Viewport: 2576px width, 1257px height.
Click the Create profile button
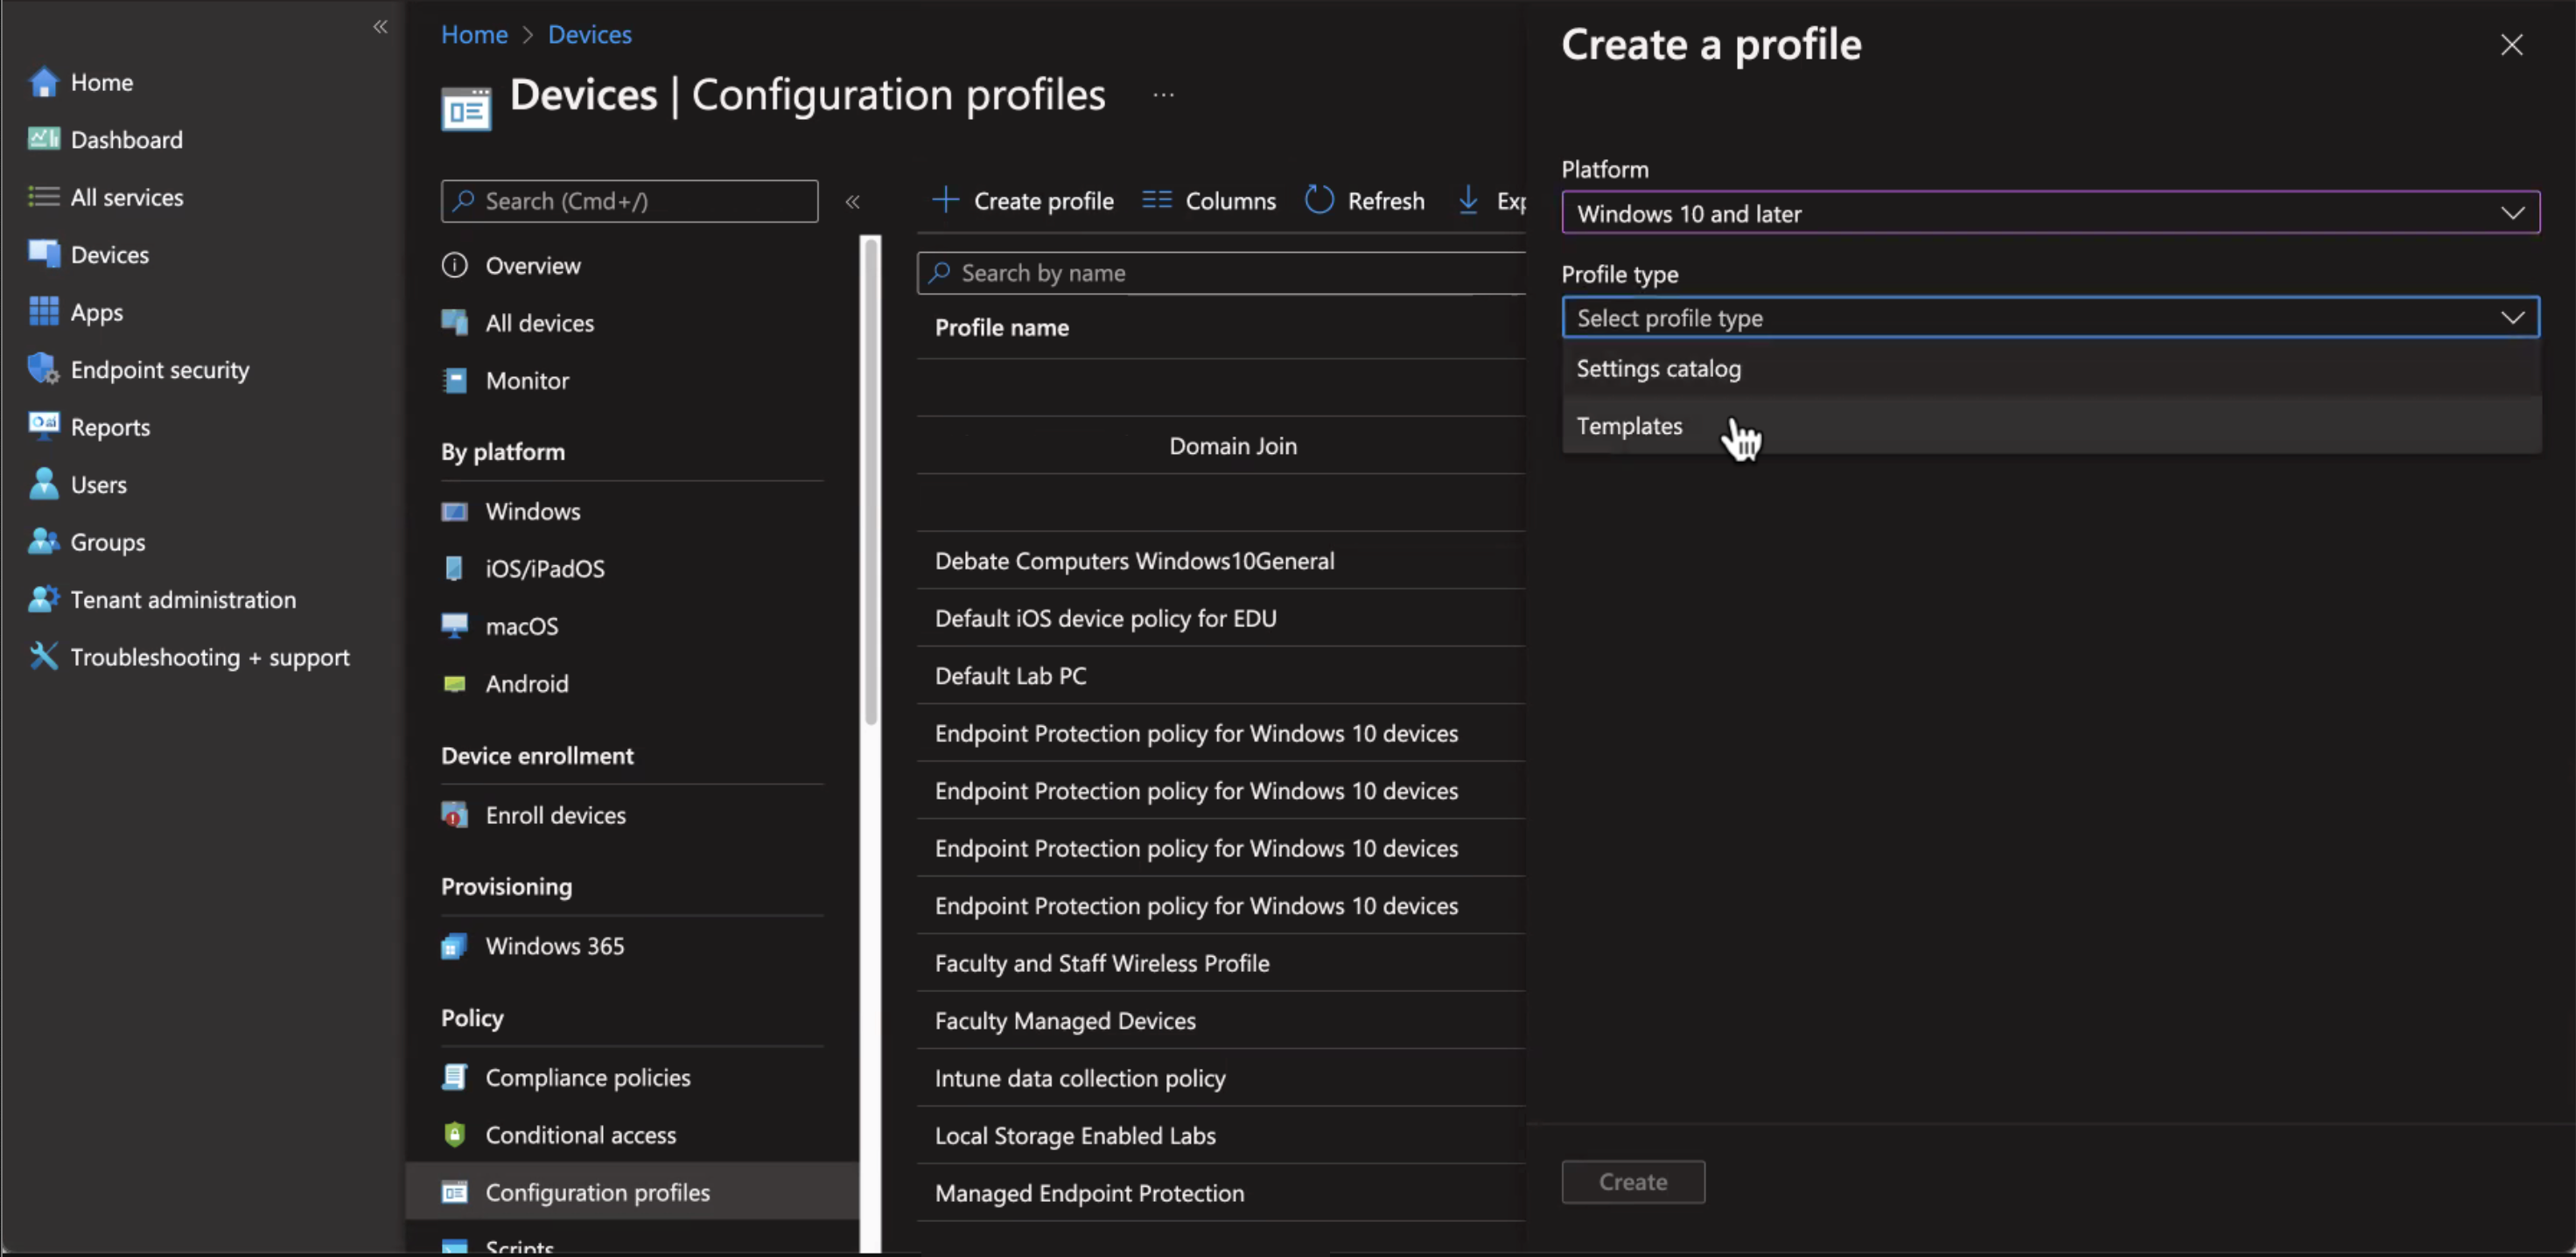pos(1023,201)
